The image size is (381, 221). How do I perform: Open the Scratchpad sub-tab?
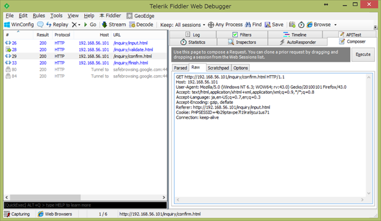click(x=218, y=68)
